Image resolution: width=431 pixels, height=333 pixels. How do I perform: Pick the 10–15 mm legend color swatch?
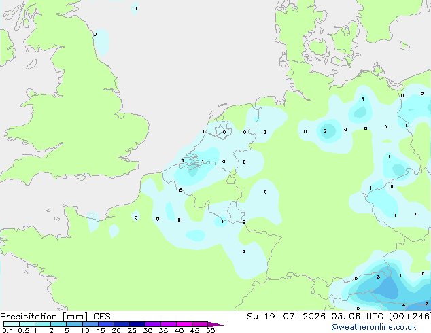click(90, 324)
